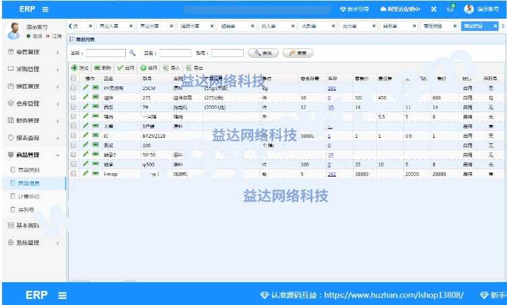Image resolution: width=507 pixels, height=305 pixels.
Task: Click the fullscreen cross-arrows icon in the header
Action: [434, 9]
